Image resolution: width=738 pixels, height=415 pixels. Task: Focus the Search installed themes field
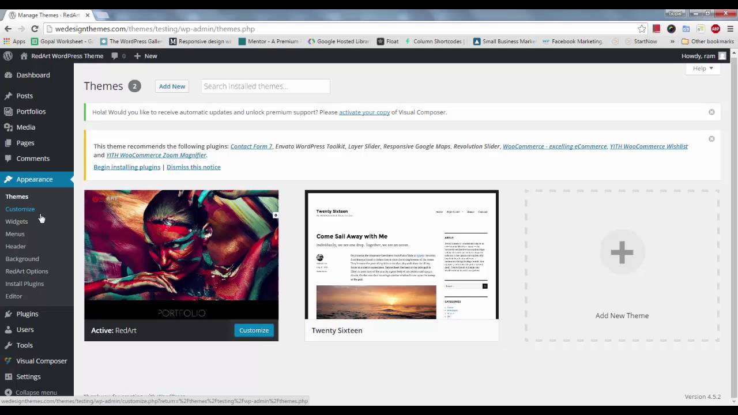click(x=265, y=86)
